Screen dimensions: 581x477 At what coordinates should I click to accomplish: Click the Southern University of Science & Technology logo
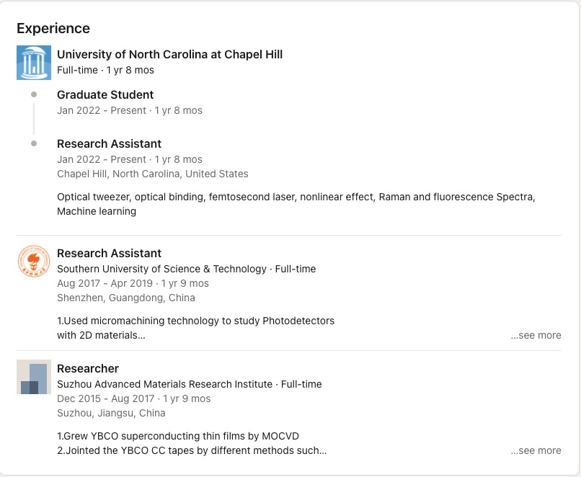click(x=34, y=261)
